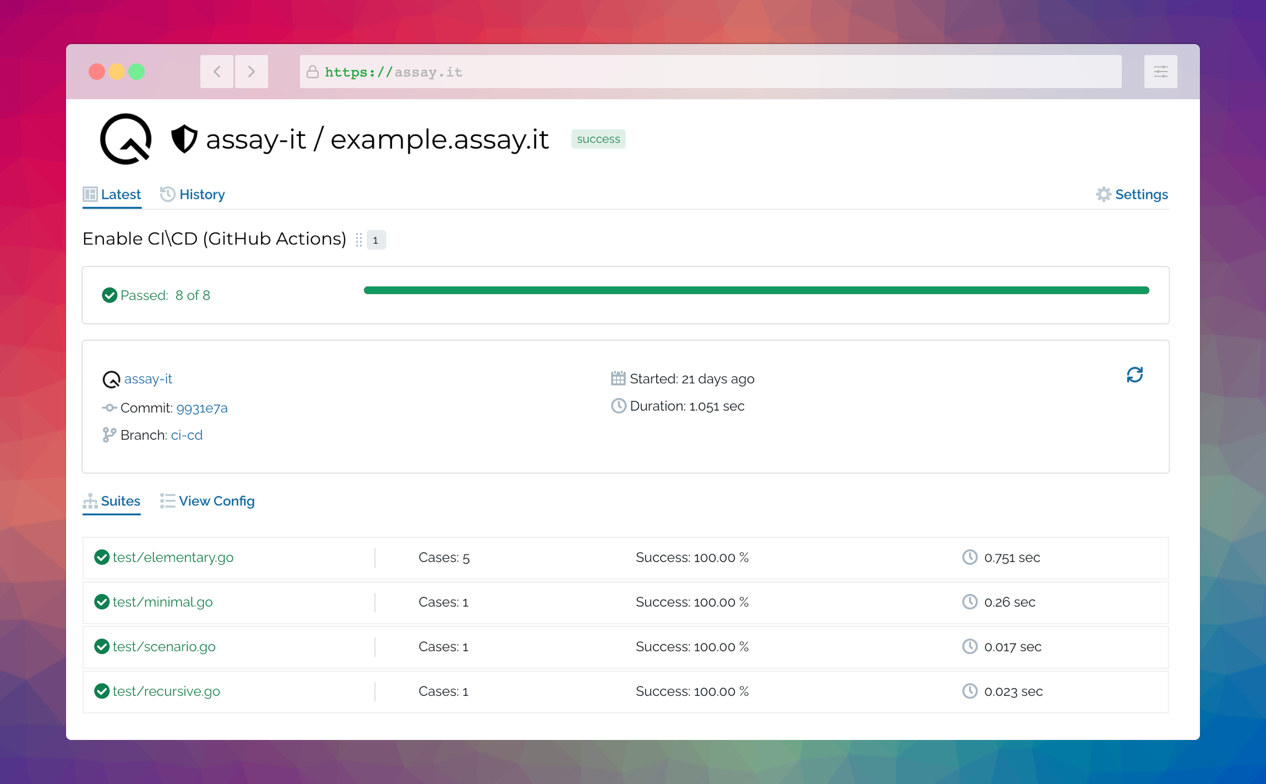
Task: Open the test/elementary.go suite
Action: click(173, 557)
